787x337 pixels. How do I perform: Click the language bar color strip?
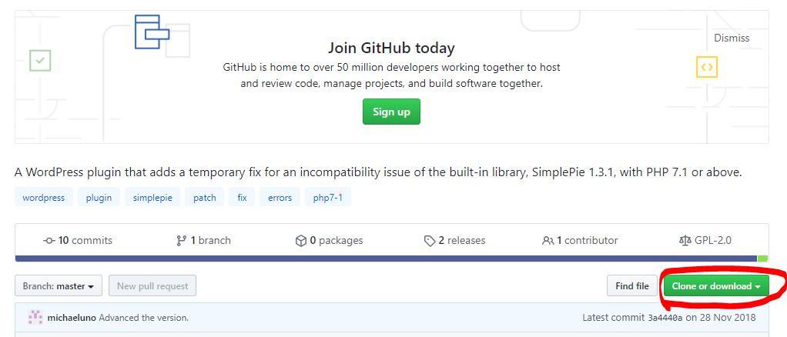click(x=391, y=259)
